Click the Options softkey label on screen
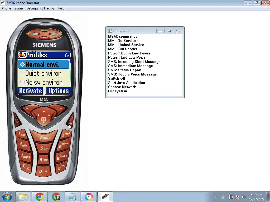270x202 pixels. (59, 91)
